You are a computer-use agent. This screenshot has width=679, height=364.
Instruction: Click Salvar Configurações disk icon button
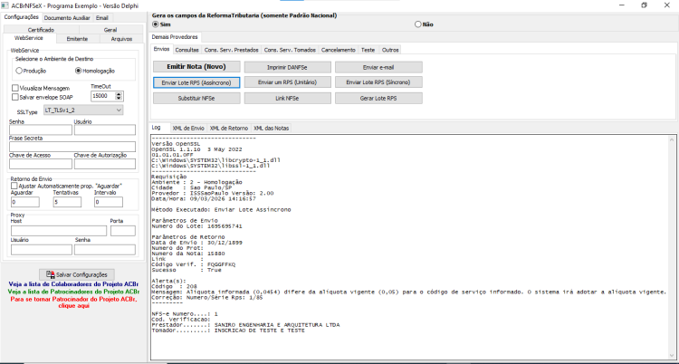click(x=77, y=274)
